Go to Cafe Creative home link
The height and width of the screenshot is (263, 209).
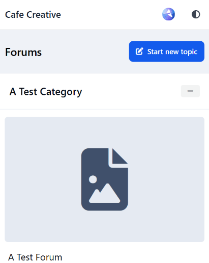(33, 15)
